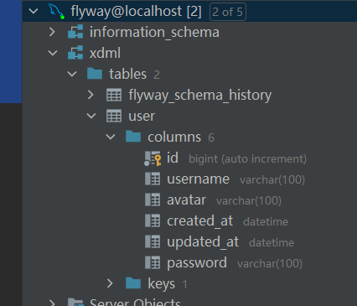Expand the keys folder
Screen dimensions: 357x306
click(x=110, y=283)
